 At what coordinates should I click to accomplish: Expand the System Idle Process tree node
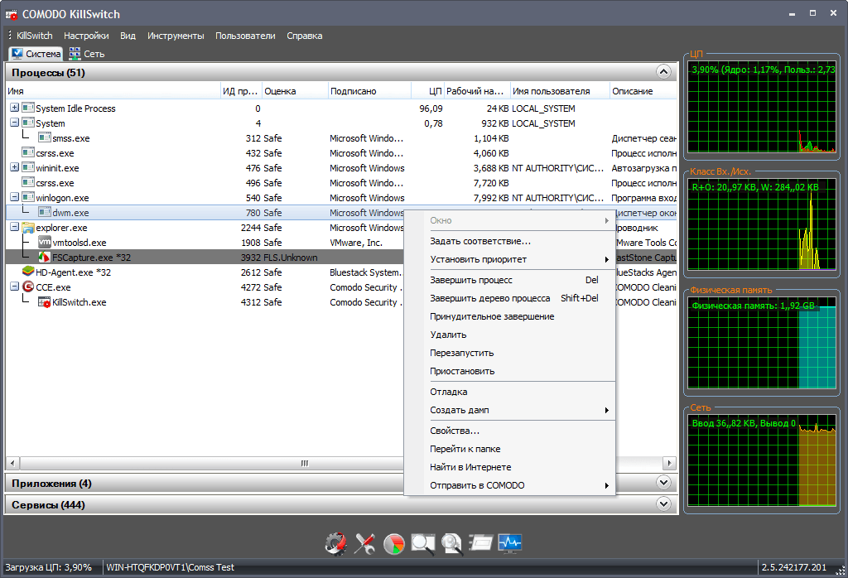(x=14, y=108)
